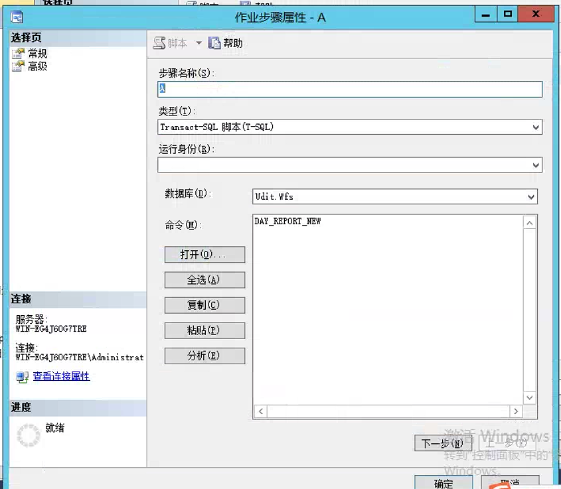Click the step name input field
Screen dimensions: 561x489
(349, 89)
